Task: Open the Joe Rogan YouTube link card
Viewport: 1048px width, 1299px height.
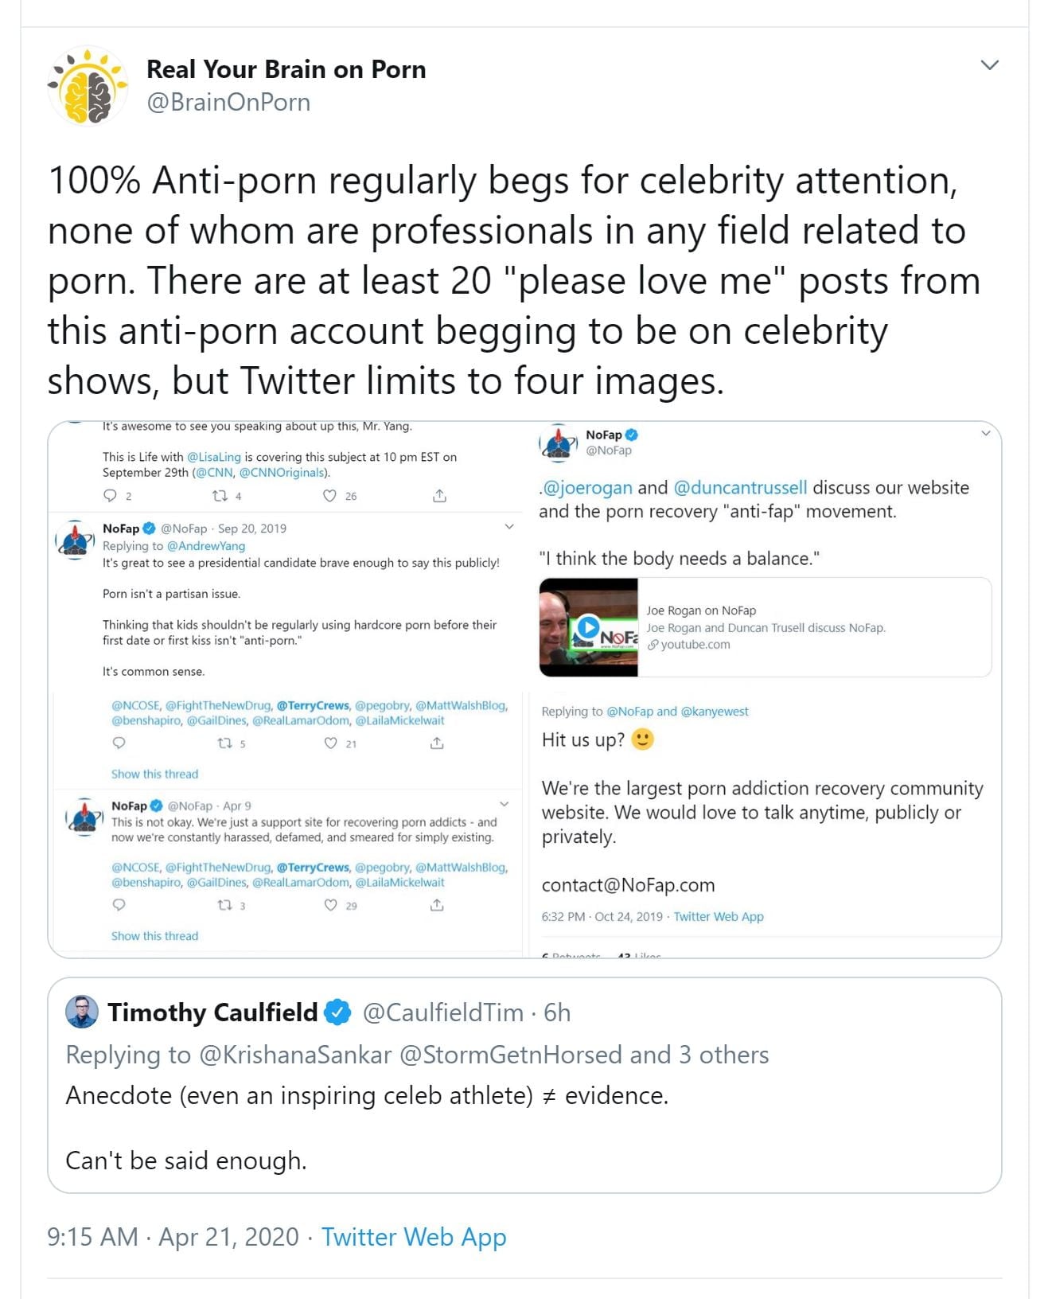Action: (812, 627)
